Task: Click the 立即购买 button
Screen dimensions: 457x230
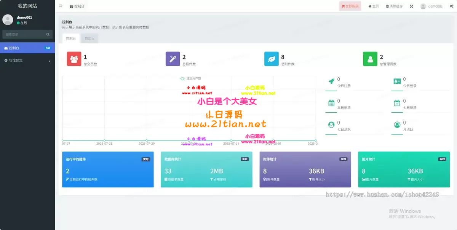Action: tap(350, 6)
